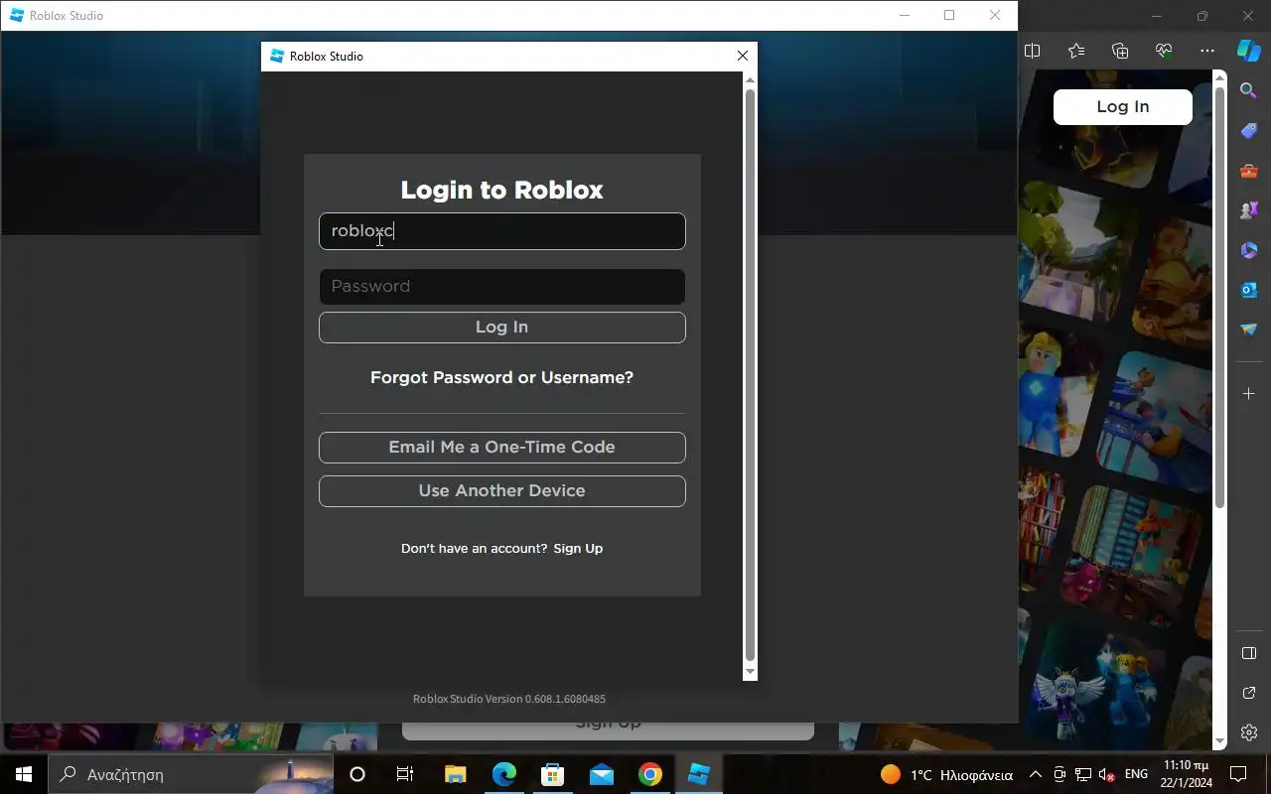Click the Edge sidebar Search icon
Screen dimensions: 1271x794
pyautogui.click(x=1249, y=90)
